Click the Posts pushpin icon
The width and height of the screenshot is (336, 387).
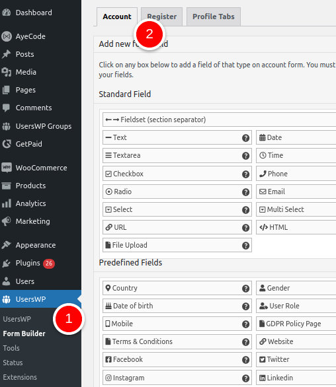tap(7, 54)
